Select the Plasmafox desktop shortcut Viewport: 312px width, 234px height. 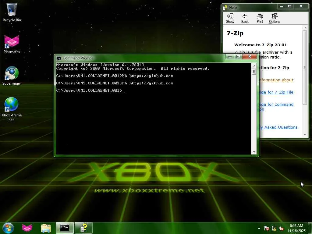(x=12, y=44)
